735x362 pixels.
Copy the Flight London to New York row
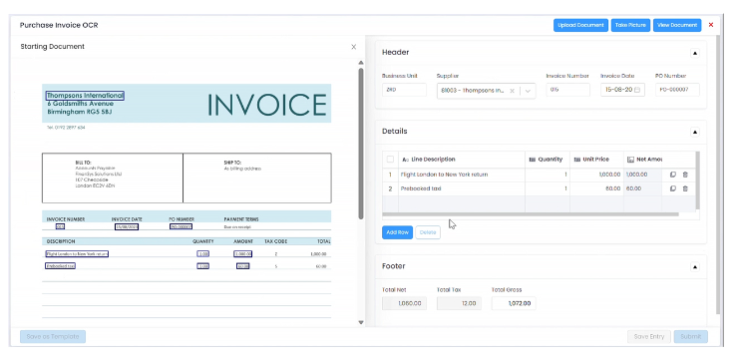tap(672, 175)
